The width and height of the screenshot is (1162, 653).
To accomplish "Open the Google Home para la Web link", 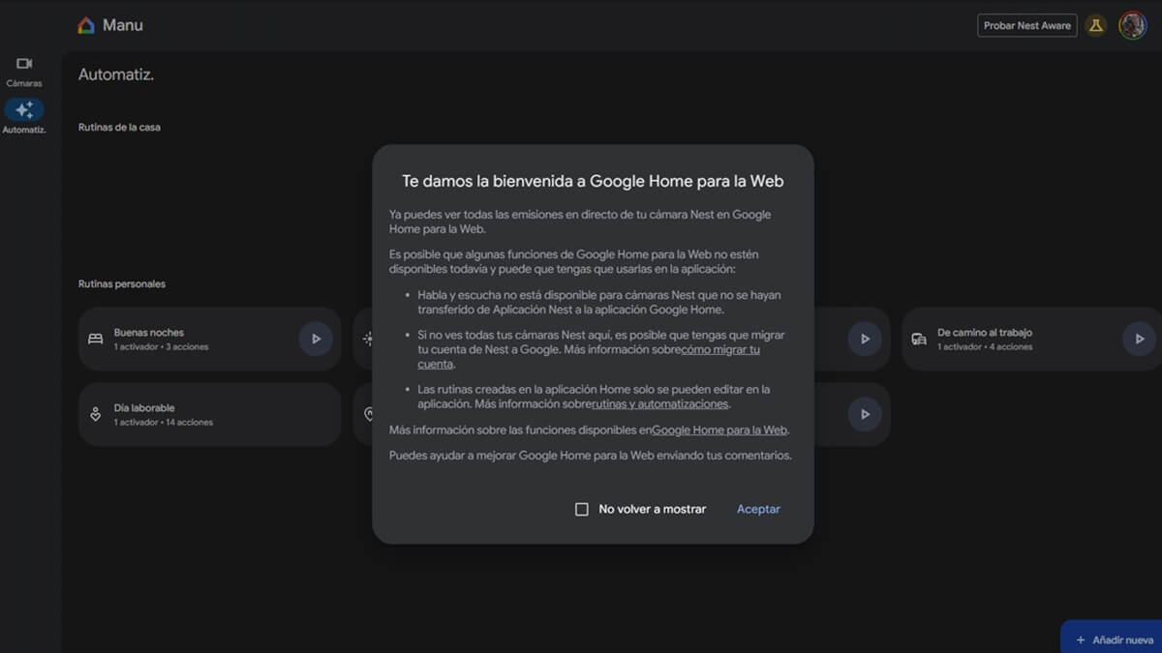I will pyautogui.click(x=719, y=430).
